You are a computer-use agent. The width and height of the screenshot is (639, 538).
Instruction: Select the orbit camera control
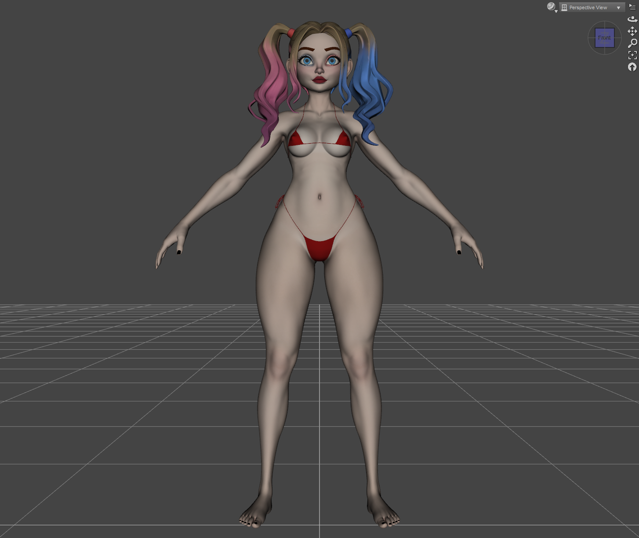(632, 19)
